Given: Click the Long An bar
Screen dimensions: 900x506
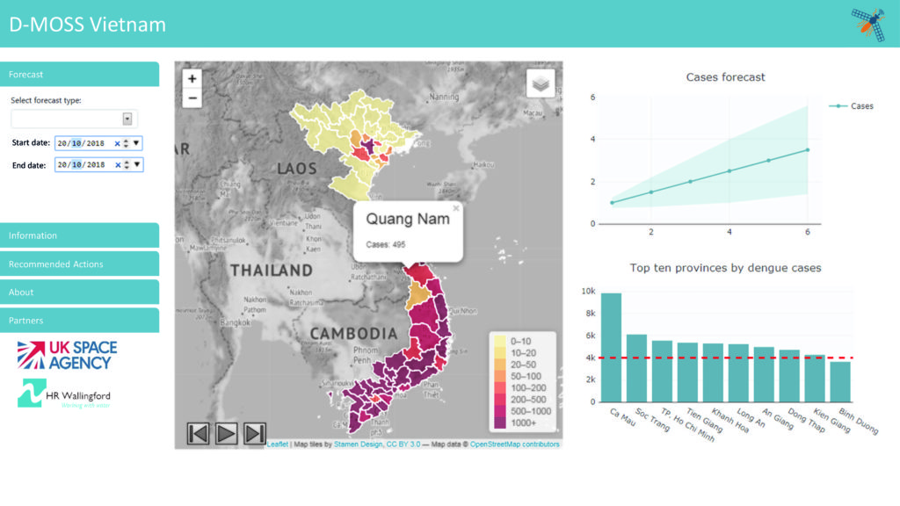Looking at the screenshot, I should coord(738,372).
